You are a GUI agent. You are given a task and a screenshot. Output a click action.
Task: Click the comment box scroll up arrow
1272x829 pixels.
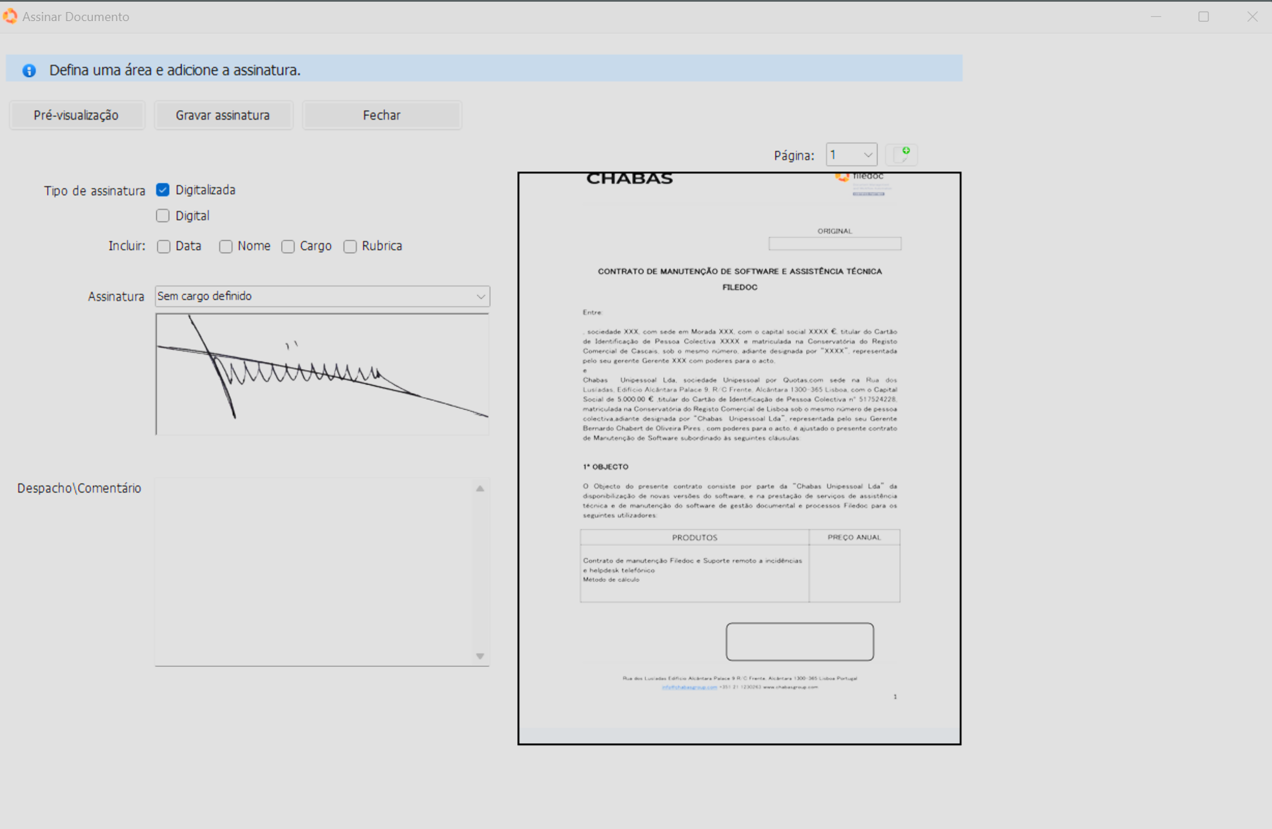pyautogui.click(x=480, y=489)
